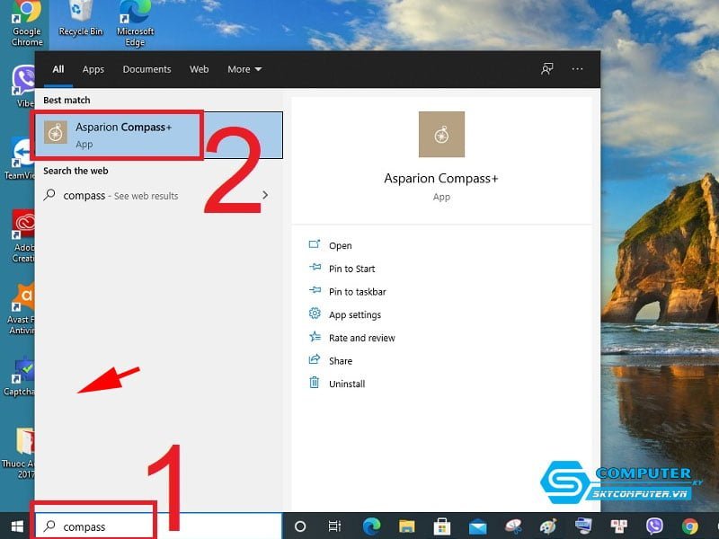Click the App settings gear icon

pyautogui.click(x=315, y=314)
